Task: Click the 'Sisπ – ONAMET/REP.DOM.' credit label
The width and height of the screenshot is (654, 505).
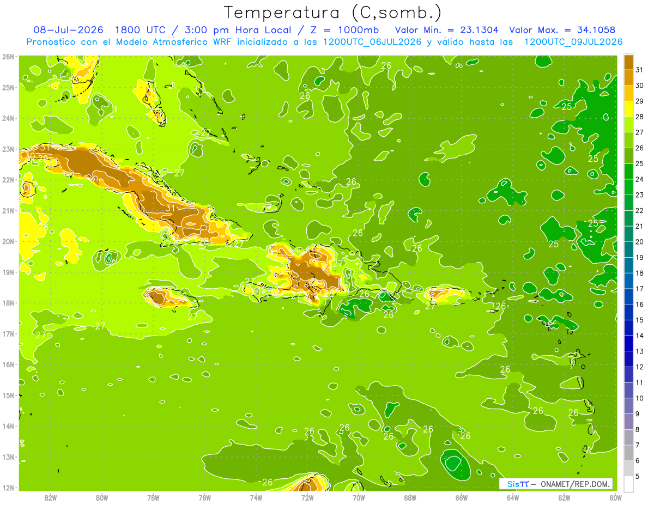Action: pos(556,484)
